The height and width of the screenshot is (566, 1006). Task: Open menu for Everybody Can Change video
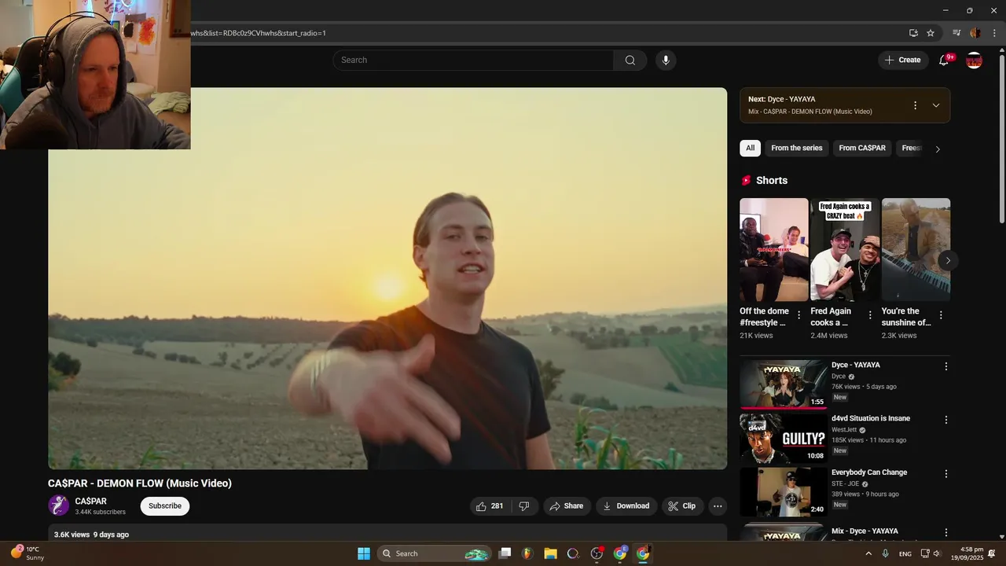tap(946, 474)
